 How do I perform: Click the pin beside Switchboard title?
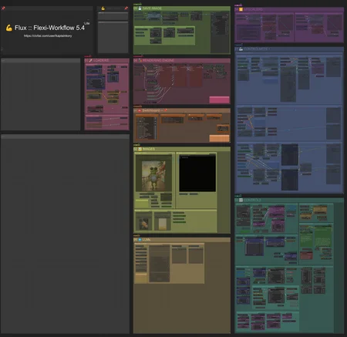point(166,110)
